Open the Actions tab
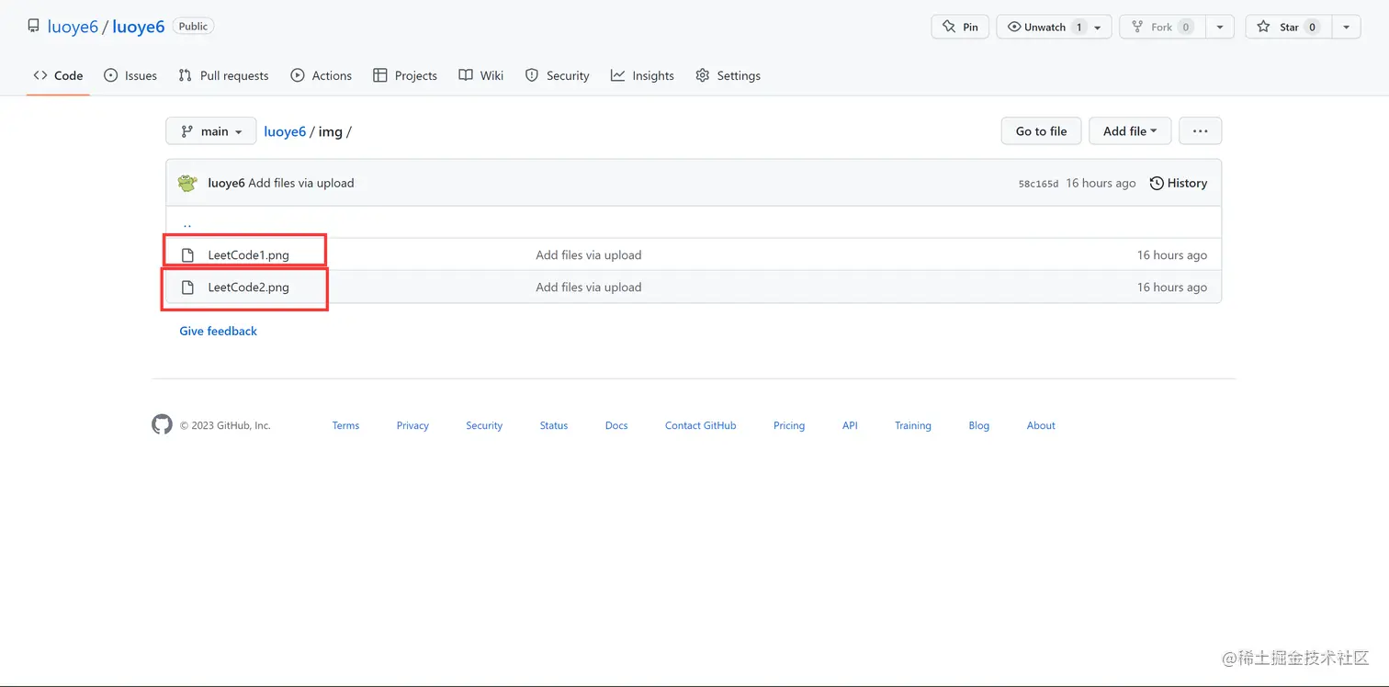Viewport: 1389px width, 687px height. (x=322, y=75)
